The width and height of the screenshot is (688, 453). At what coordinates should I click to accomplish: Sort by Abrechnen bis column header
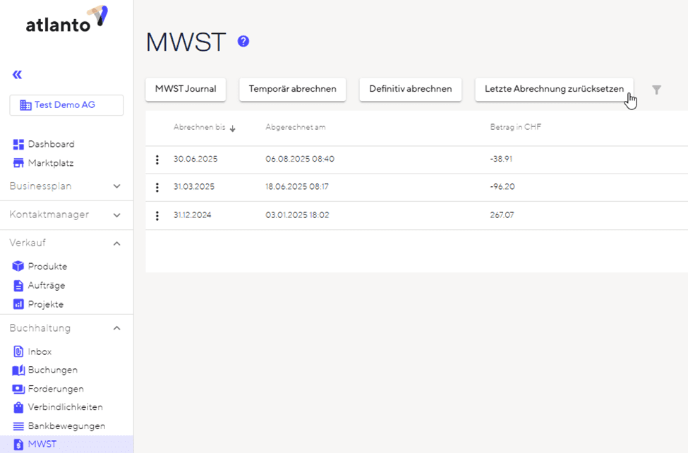(200, 128)
